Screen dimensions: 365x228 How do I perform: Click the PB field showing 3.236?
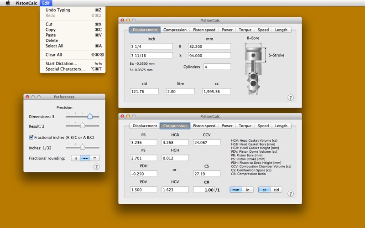click(x=143, y=142)
